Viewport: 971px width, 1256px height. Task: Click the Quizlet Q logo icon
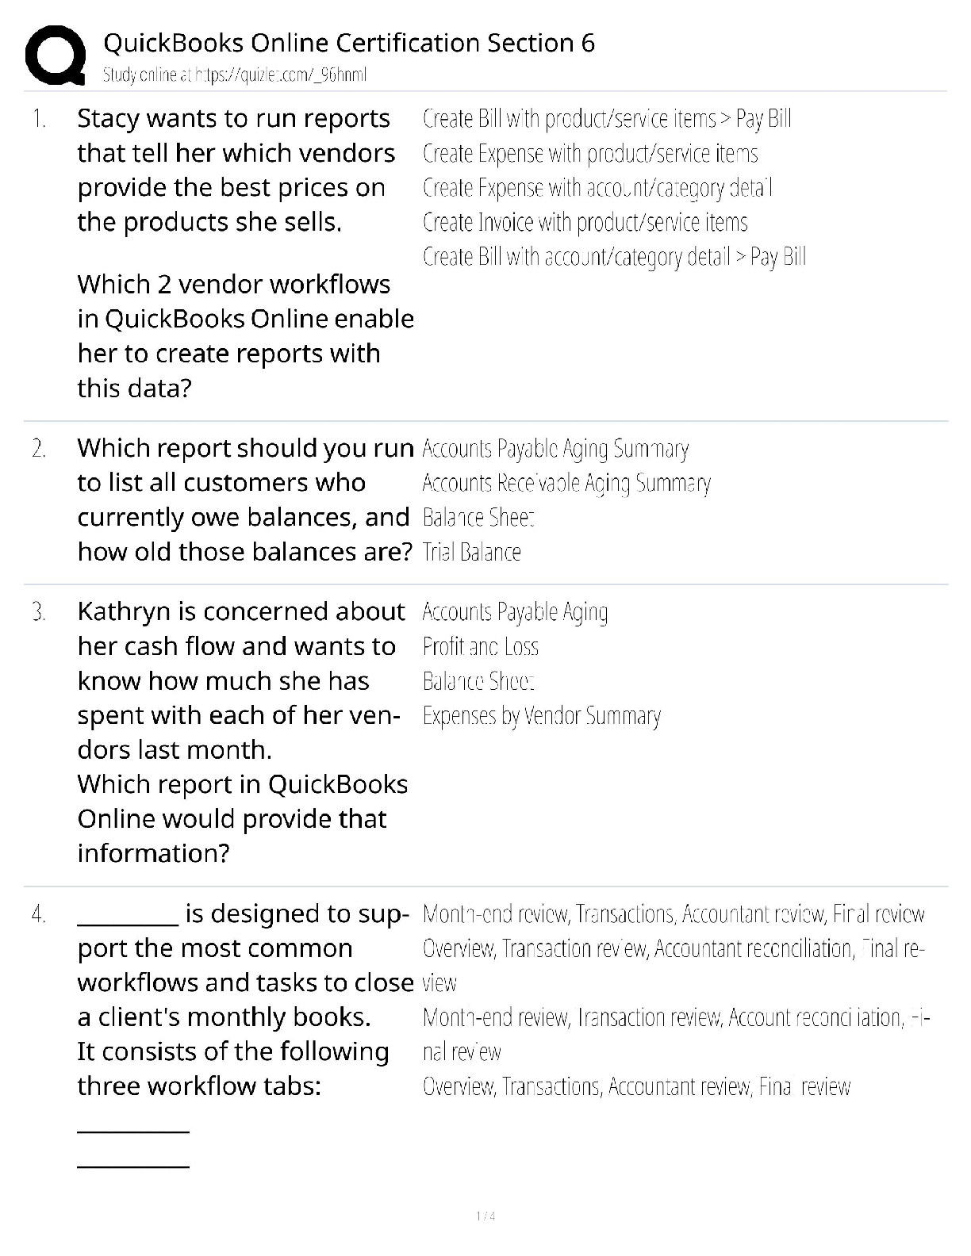pos(55,56)
